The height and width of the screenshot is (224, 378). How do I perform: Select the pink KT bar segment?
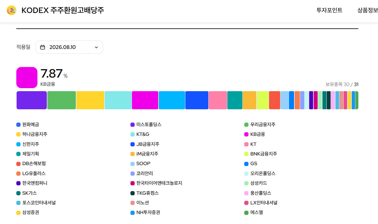[x=218, y=100]
